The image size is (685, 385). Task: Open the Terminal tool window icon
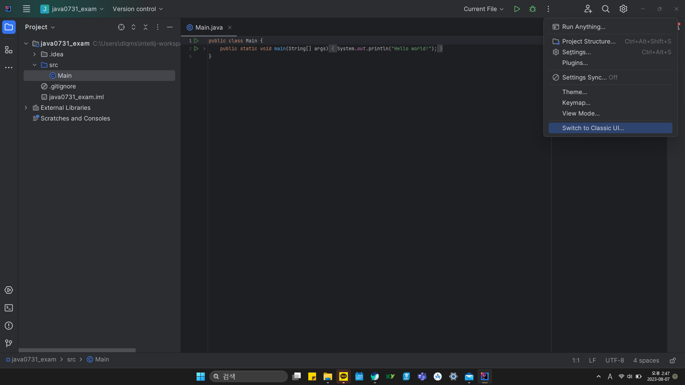9,308
